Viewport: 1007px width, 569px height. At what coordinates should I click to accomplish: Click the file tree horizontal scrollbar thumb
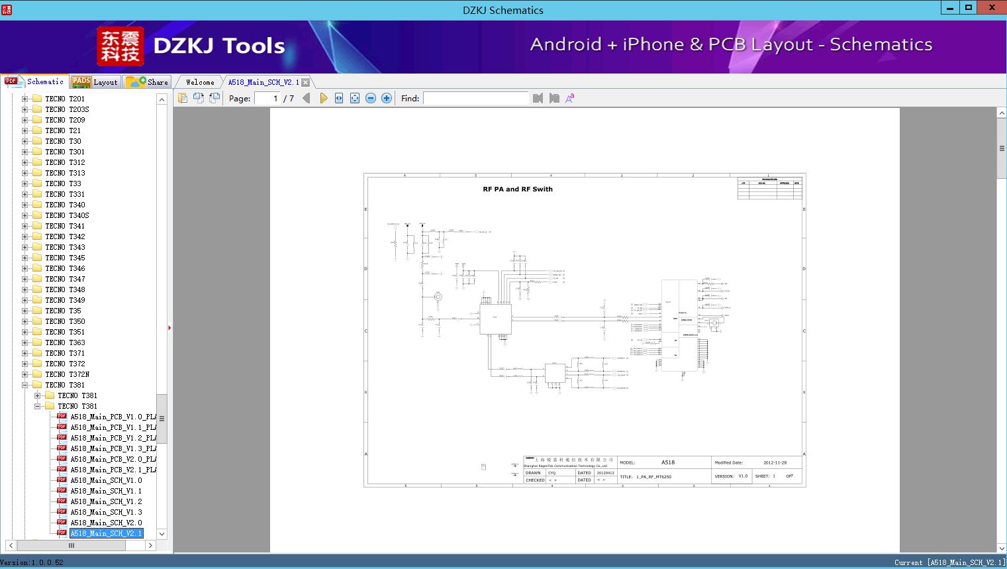[72, 546]
